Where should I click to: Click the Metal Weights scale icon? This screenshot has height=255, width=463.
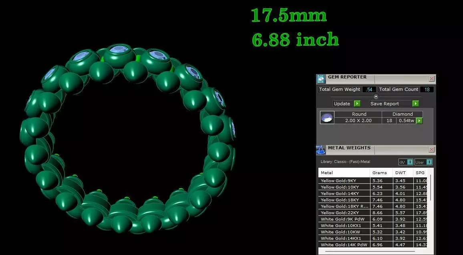click(x=321, y=150)
